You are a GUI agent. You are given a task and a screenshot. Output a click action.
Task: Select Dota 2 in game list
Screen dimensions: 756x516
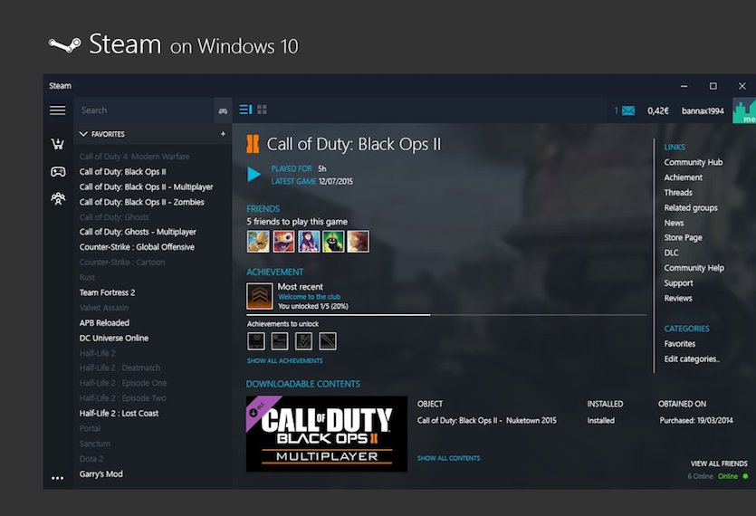click(x=91, y=459)
